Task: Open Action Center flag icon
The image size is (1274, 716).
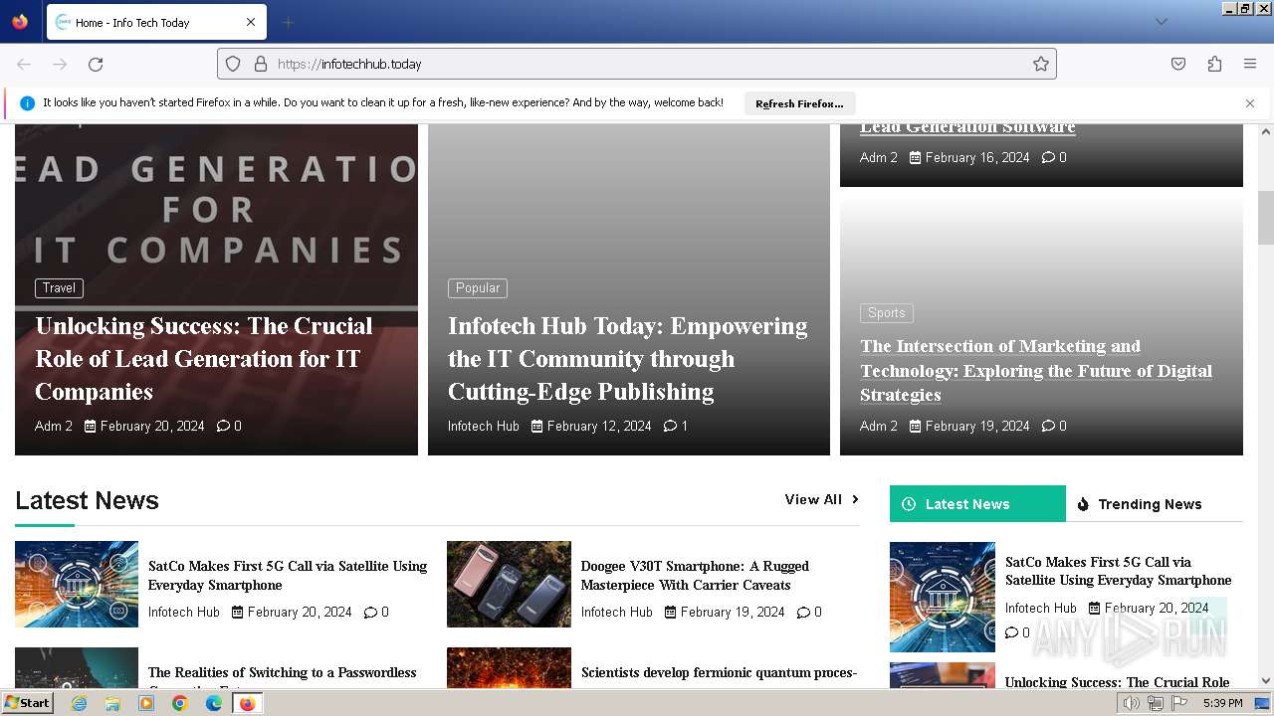Action: pos(1180,703)
